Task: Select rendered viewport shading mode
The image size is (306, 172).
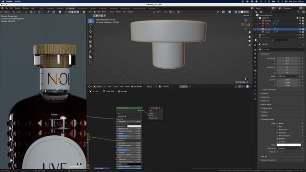Action: (x=248, y=12)
